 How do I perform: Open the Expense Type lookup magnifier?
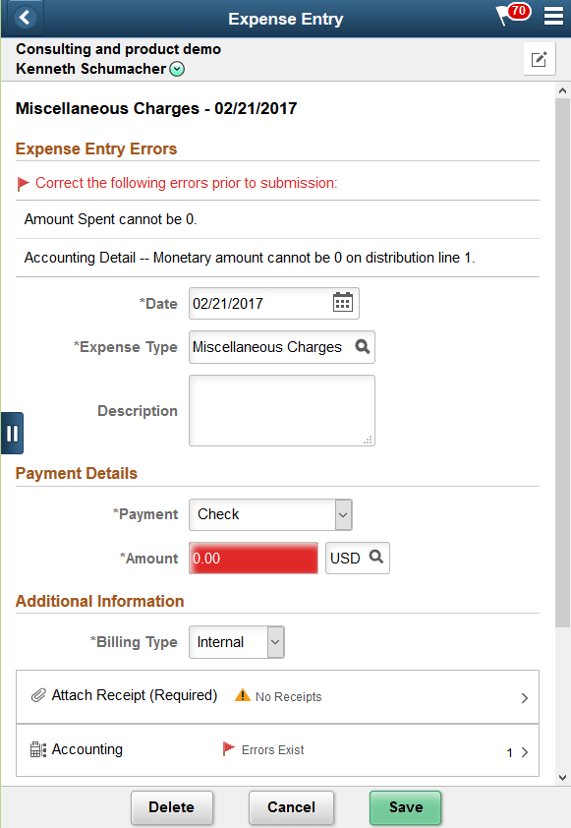(363, 347)
